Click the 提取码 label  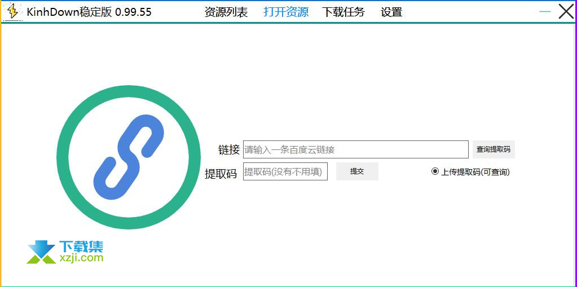(x=221, y=173)
